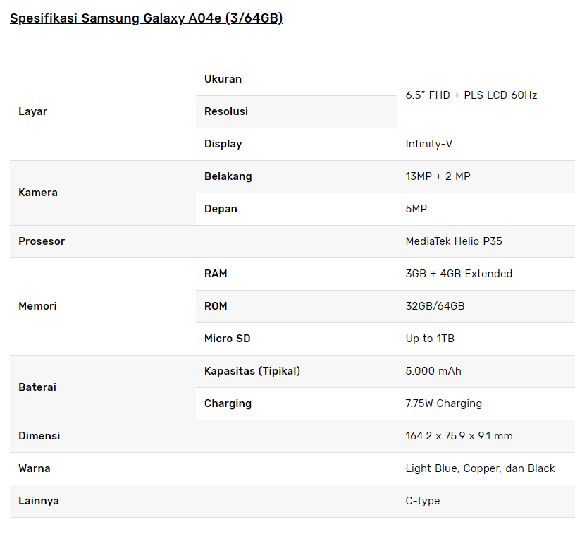Click the Infinity-V display value
The image size is (575, 534).
point(428,144)
